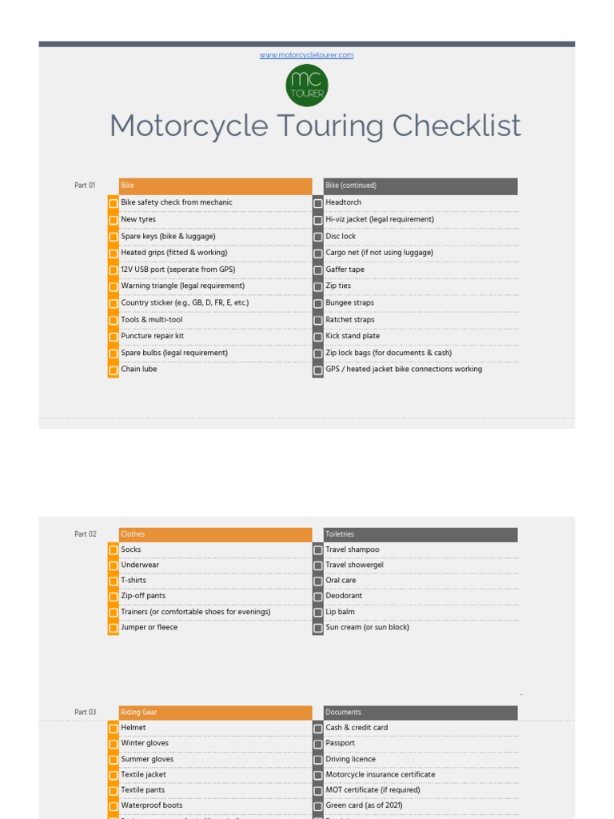Viewport: 614px width, 819px height.
Task: Tick the Disc lock checkbox
Action: 318,237
